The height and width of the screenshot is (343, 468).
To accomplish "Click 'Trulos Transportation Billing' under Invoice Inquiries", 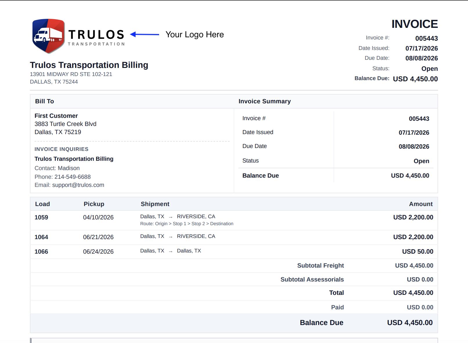I will [74, 159].
